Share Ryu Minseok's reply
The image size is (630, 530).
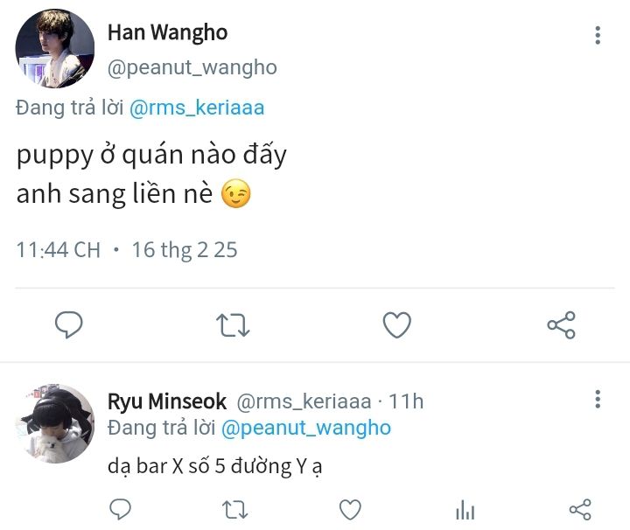point(580,509)
